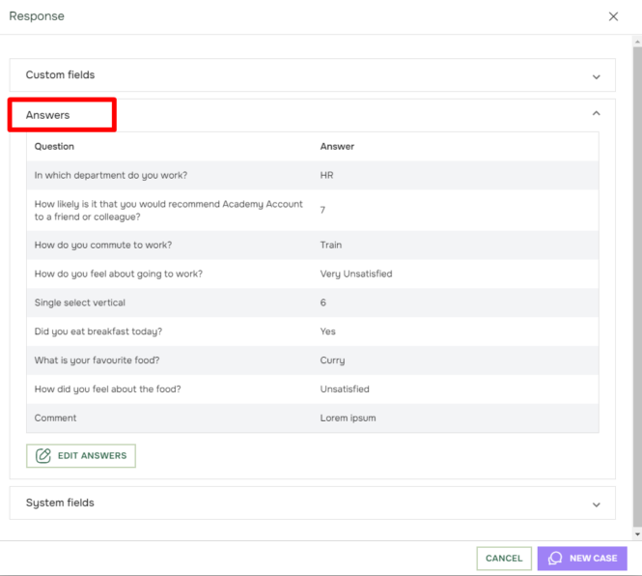Click the HR answer cell
The height and width of the screenshot is (576, 642).
click(x=326, y=175)
